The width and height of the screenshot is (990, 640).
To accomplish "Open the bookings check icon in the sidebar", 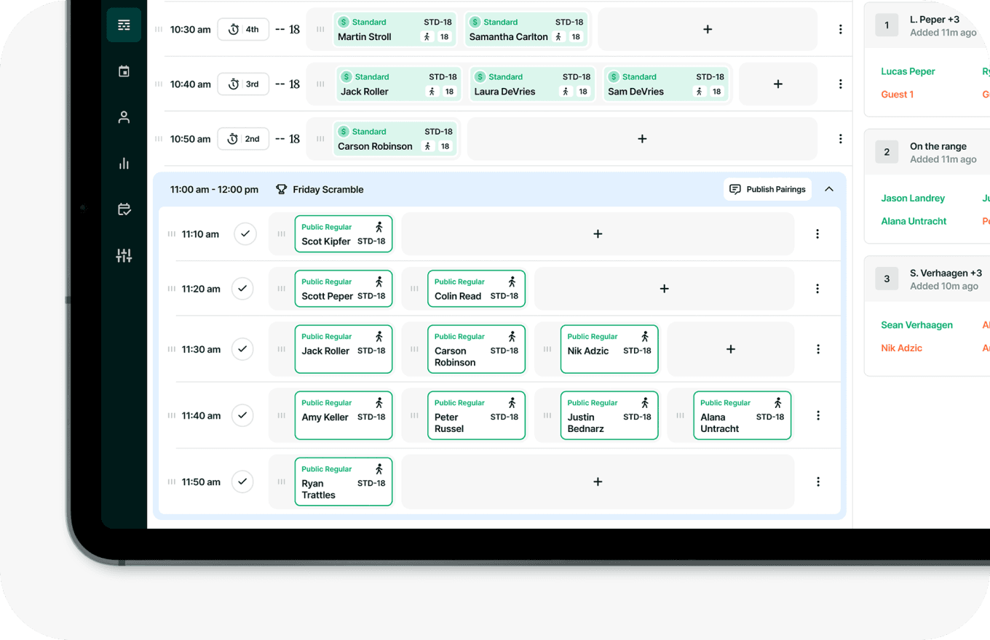I will [x=124, y=209].
